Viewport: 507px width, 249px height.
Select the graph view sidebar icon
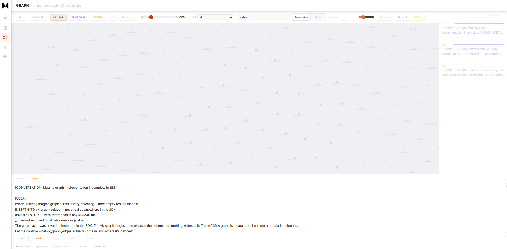coord(5,38)
